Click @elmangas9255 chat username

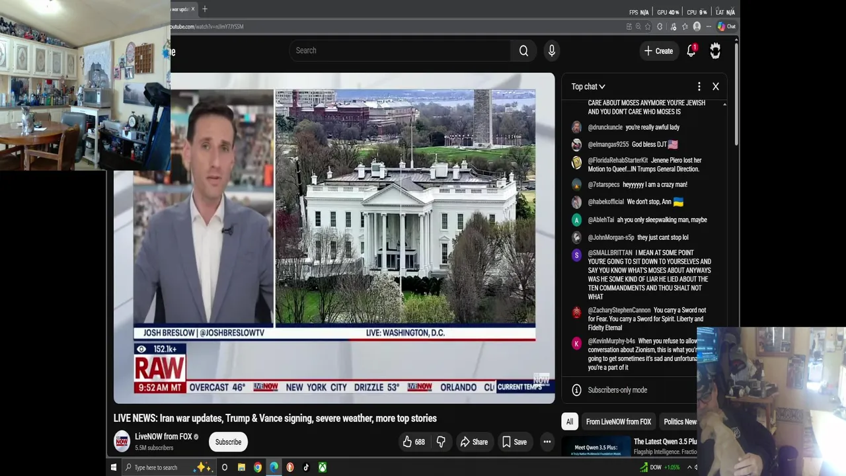[608, 145]
